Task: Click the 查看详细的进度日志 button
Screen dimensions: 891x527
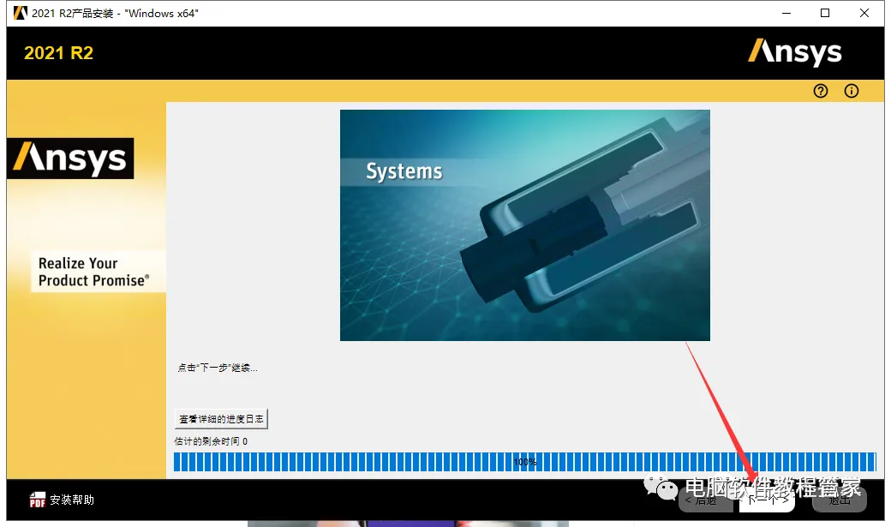Action: 221,419
